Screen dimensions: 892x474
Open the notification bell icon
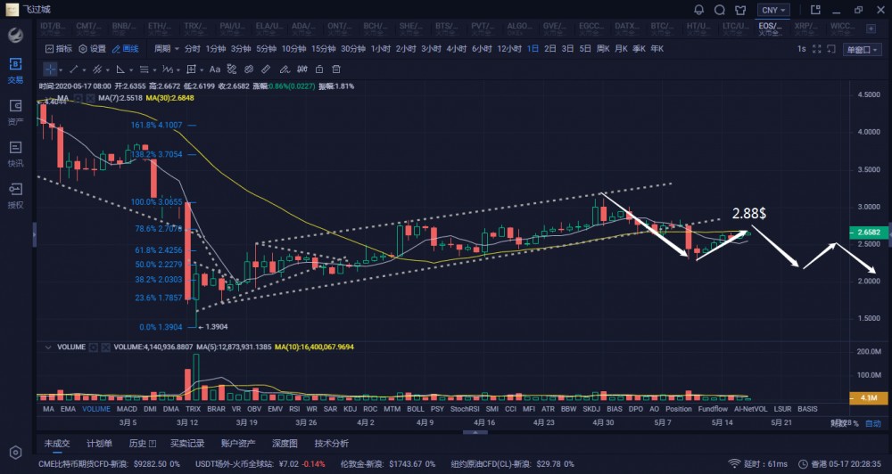point(698,10)
